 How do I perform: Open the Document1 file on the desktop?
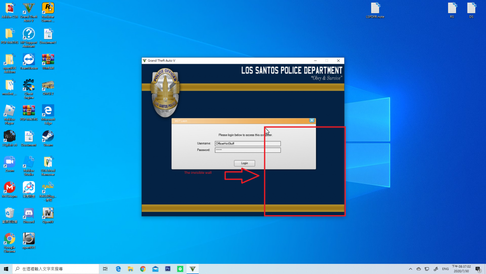click(x=48, y=36)
